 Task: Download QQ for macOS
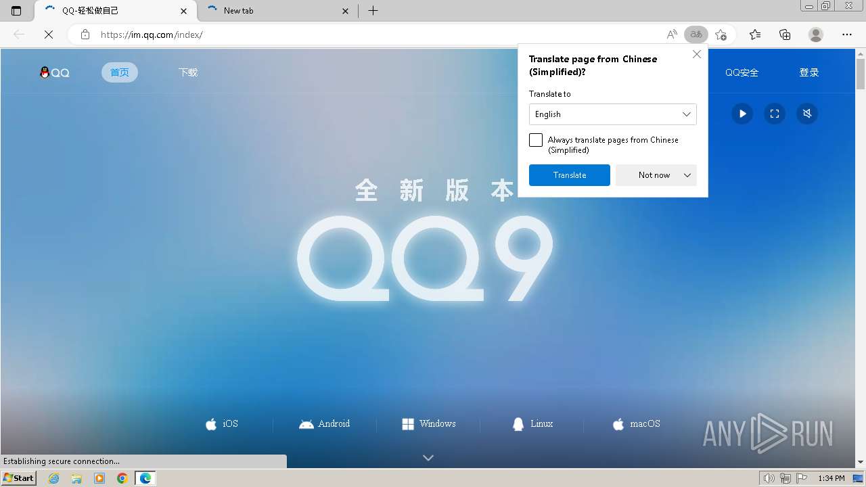tap(636, 424)
